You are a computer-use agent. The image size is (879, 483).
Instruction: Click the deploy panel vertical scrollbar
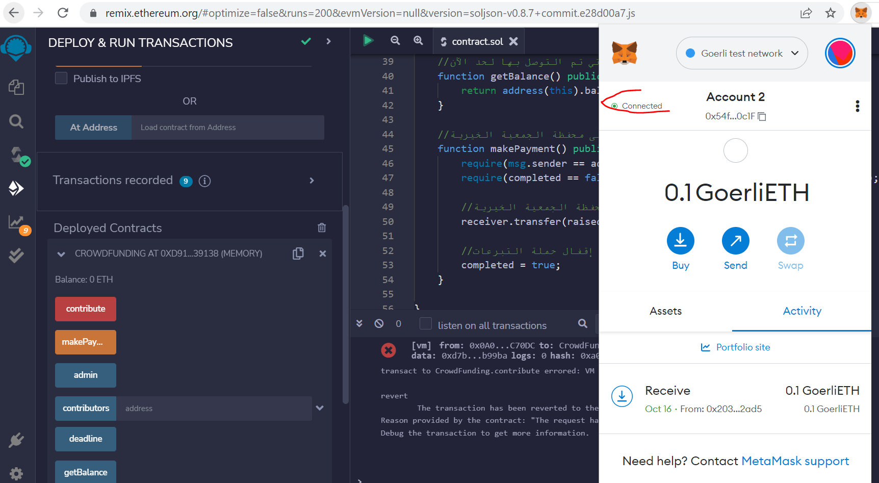point(346,304)
